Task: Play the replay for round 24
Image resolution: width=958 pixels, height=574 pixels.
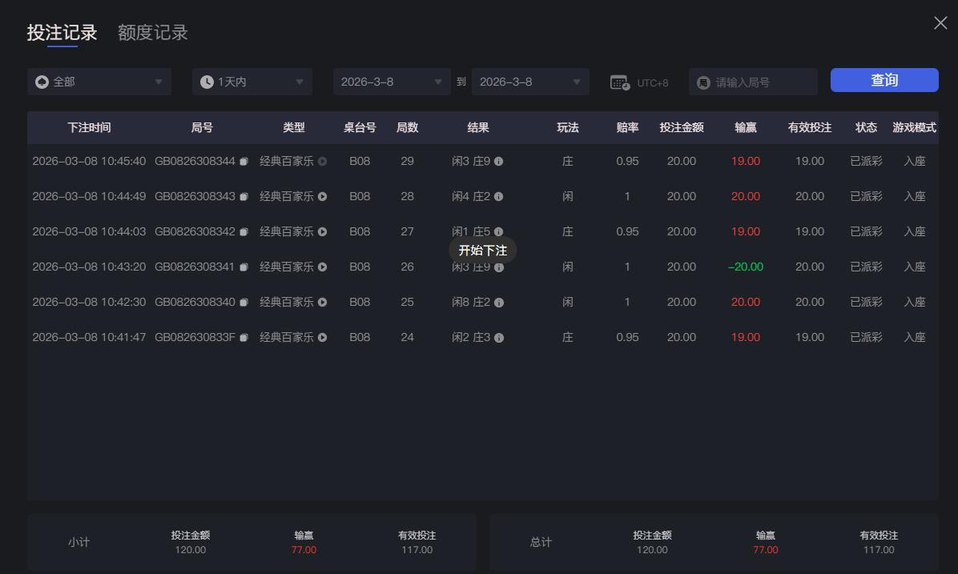Action: [x=322, y=337]
